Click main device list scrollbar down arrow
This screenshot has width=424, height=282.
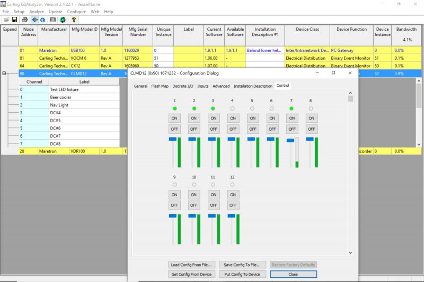[x=419, y=144]
